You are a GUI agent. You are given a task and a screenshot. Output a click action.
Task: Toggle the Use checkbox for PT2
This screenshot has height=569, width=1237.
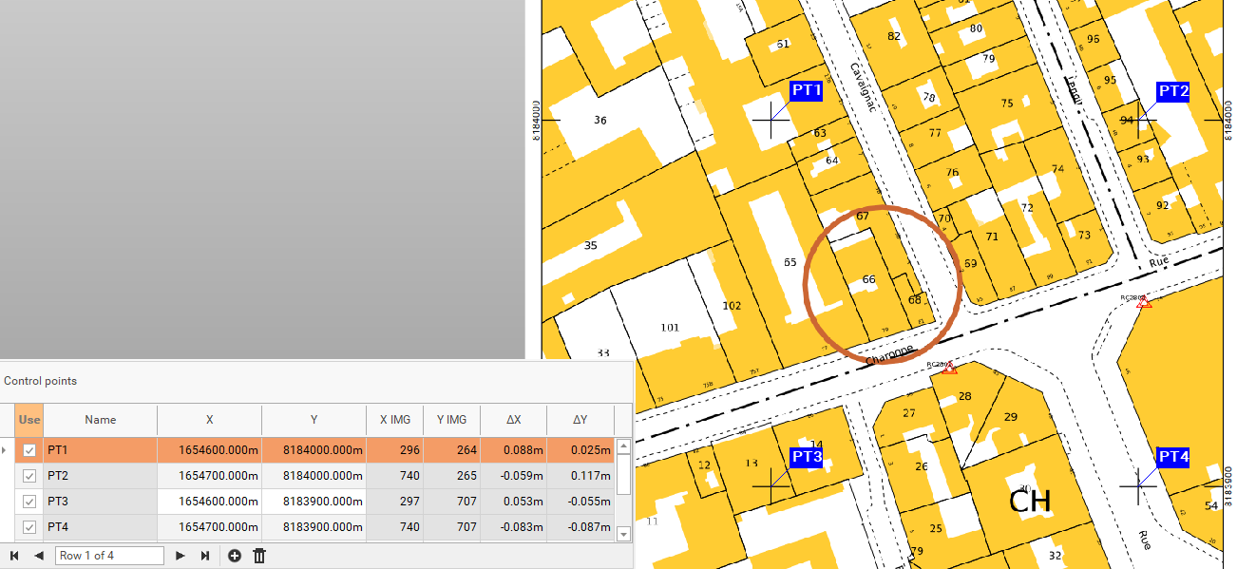tap(29, 476)
